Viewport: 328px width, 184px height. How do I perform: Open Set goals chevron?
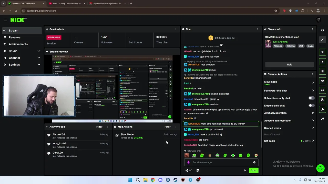[313, 141]
